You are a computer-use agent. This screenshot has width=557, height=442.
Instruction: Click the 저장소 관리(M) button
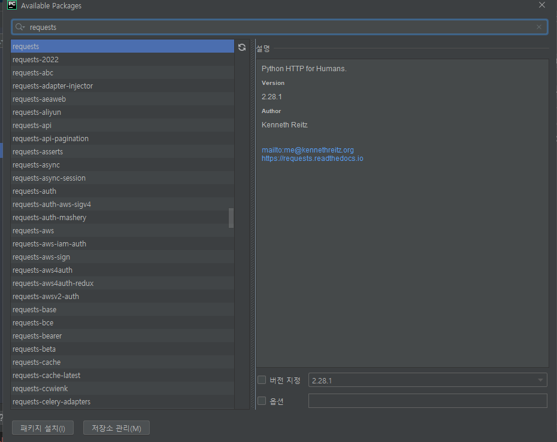(x=116, y=428)
